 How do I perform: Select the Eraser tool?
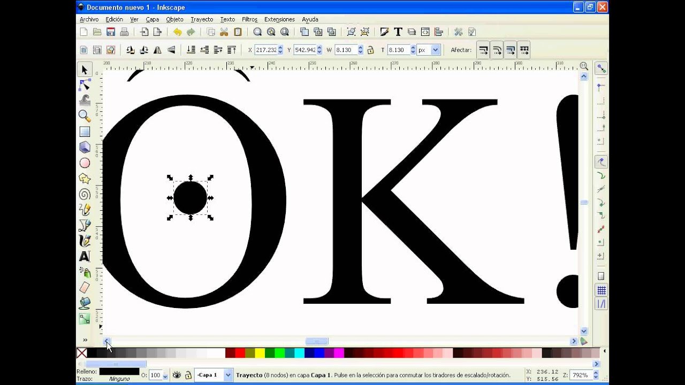(x=85, y=288)
